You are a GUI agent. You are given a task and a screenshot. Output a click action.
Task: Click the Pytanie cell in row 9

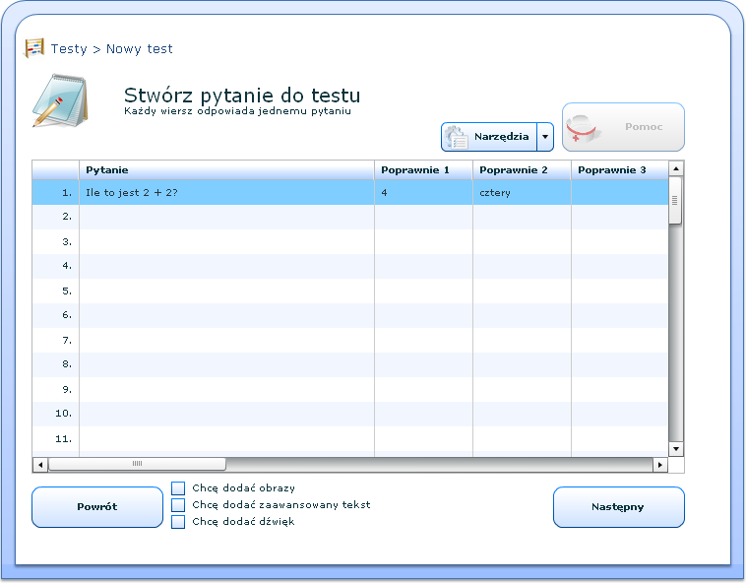226,389
